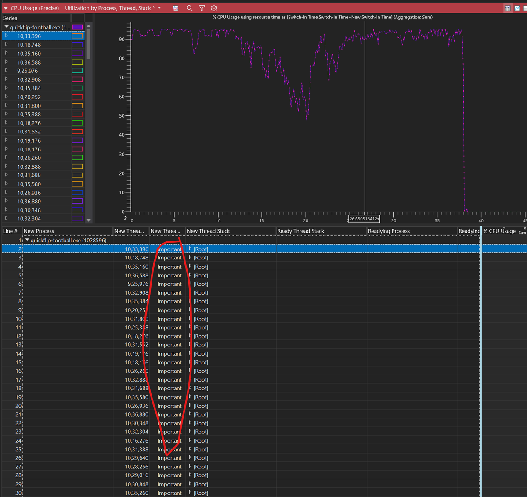
Task: Collapse quickflip-football.exe (1028596) table row
Action: pyautogui.click(x=27, y=240)
